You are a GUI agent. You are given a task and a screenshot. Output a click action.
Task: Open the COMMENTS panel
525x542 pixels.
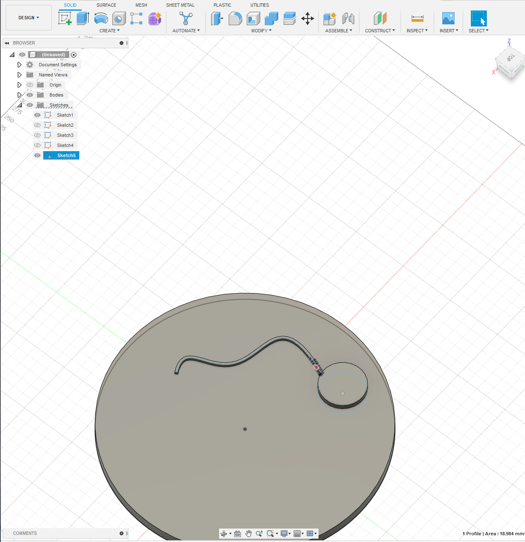point(25,533)
